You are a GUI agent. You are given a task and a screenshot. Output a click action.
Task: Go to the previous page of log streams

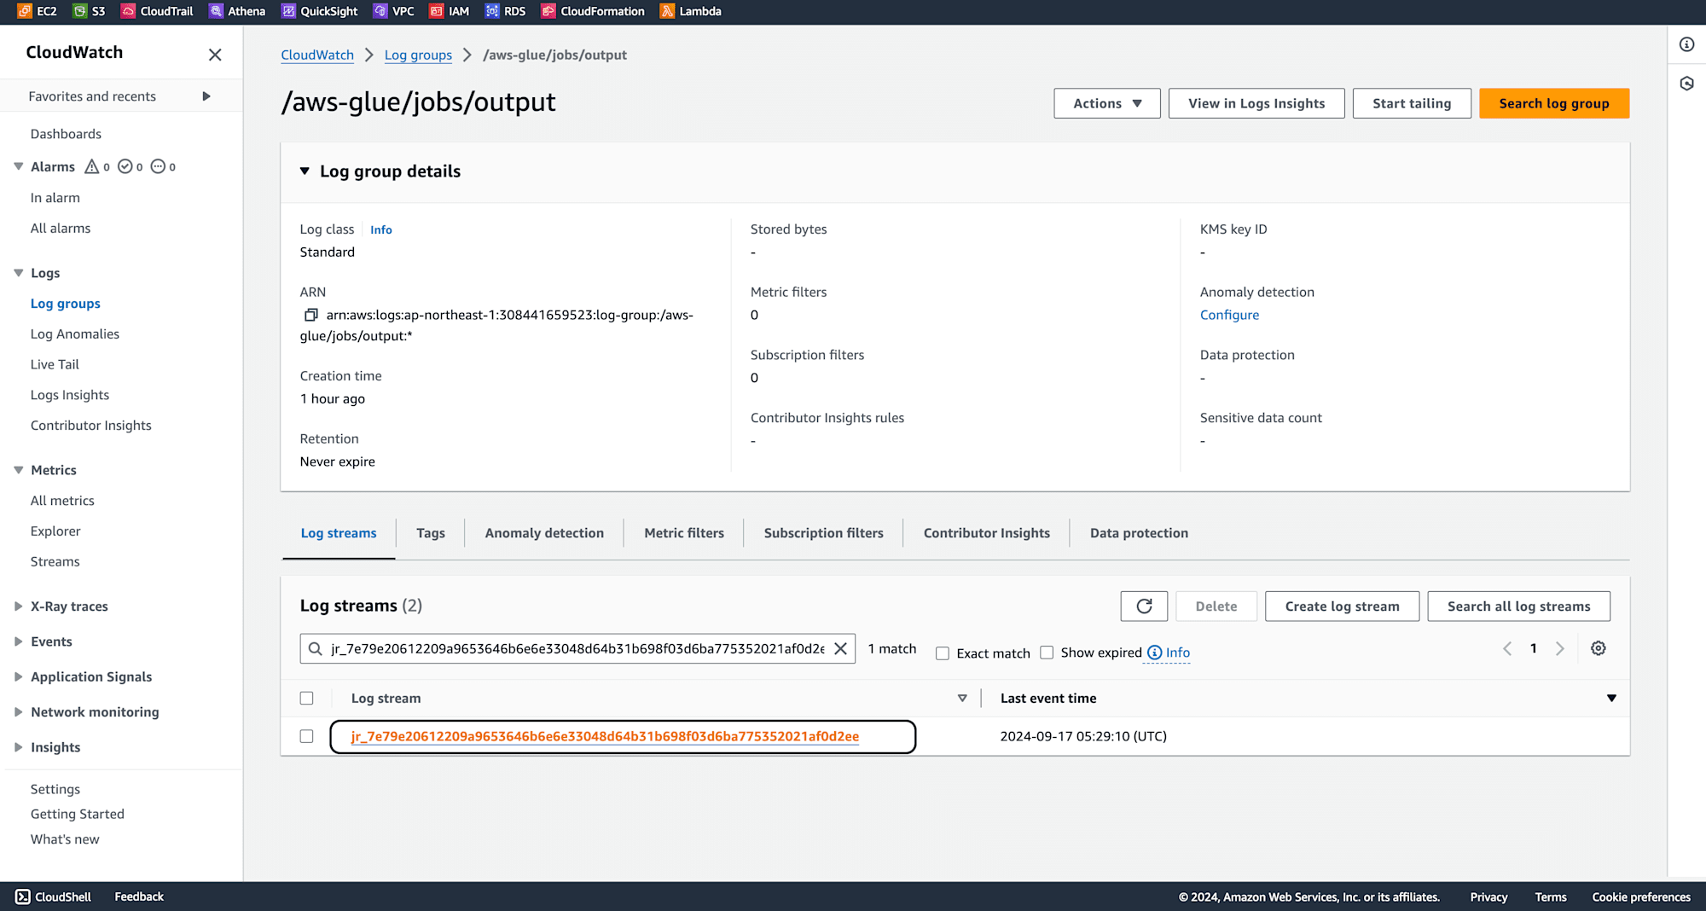[x=1507, y=649]
